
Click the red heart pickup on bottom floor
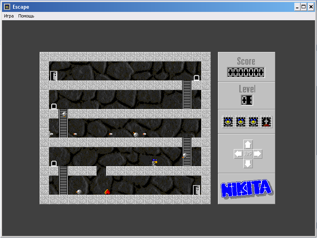pyautogui.click(x=107, y=192)
